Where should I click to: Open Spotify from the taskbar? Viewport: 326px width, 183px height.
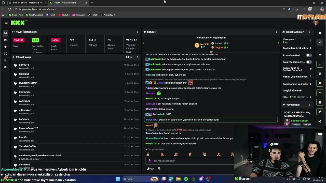tap(186, 179)
